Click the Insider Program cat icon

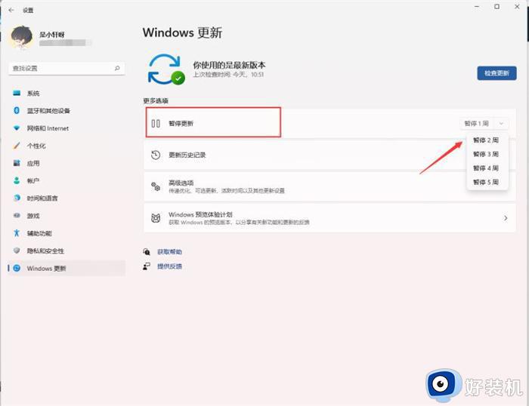tap(156, 218)
